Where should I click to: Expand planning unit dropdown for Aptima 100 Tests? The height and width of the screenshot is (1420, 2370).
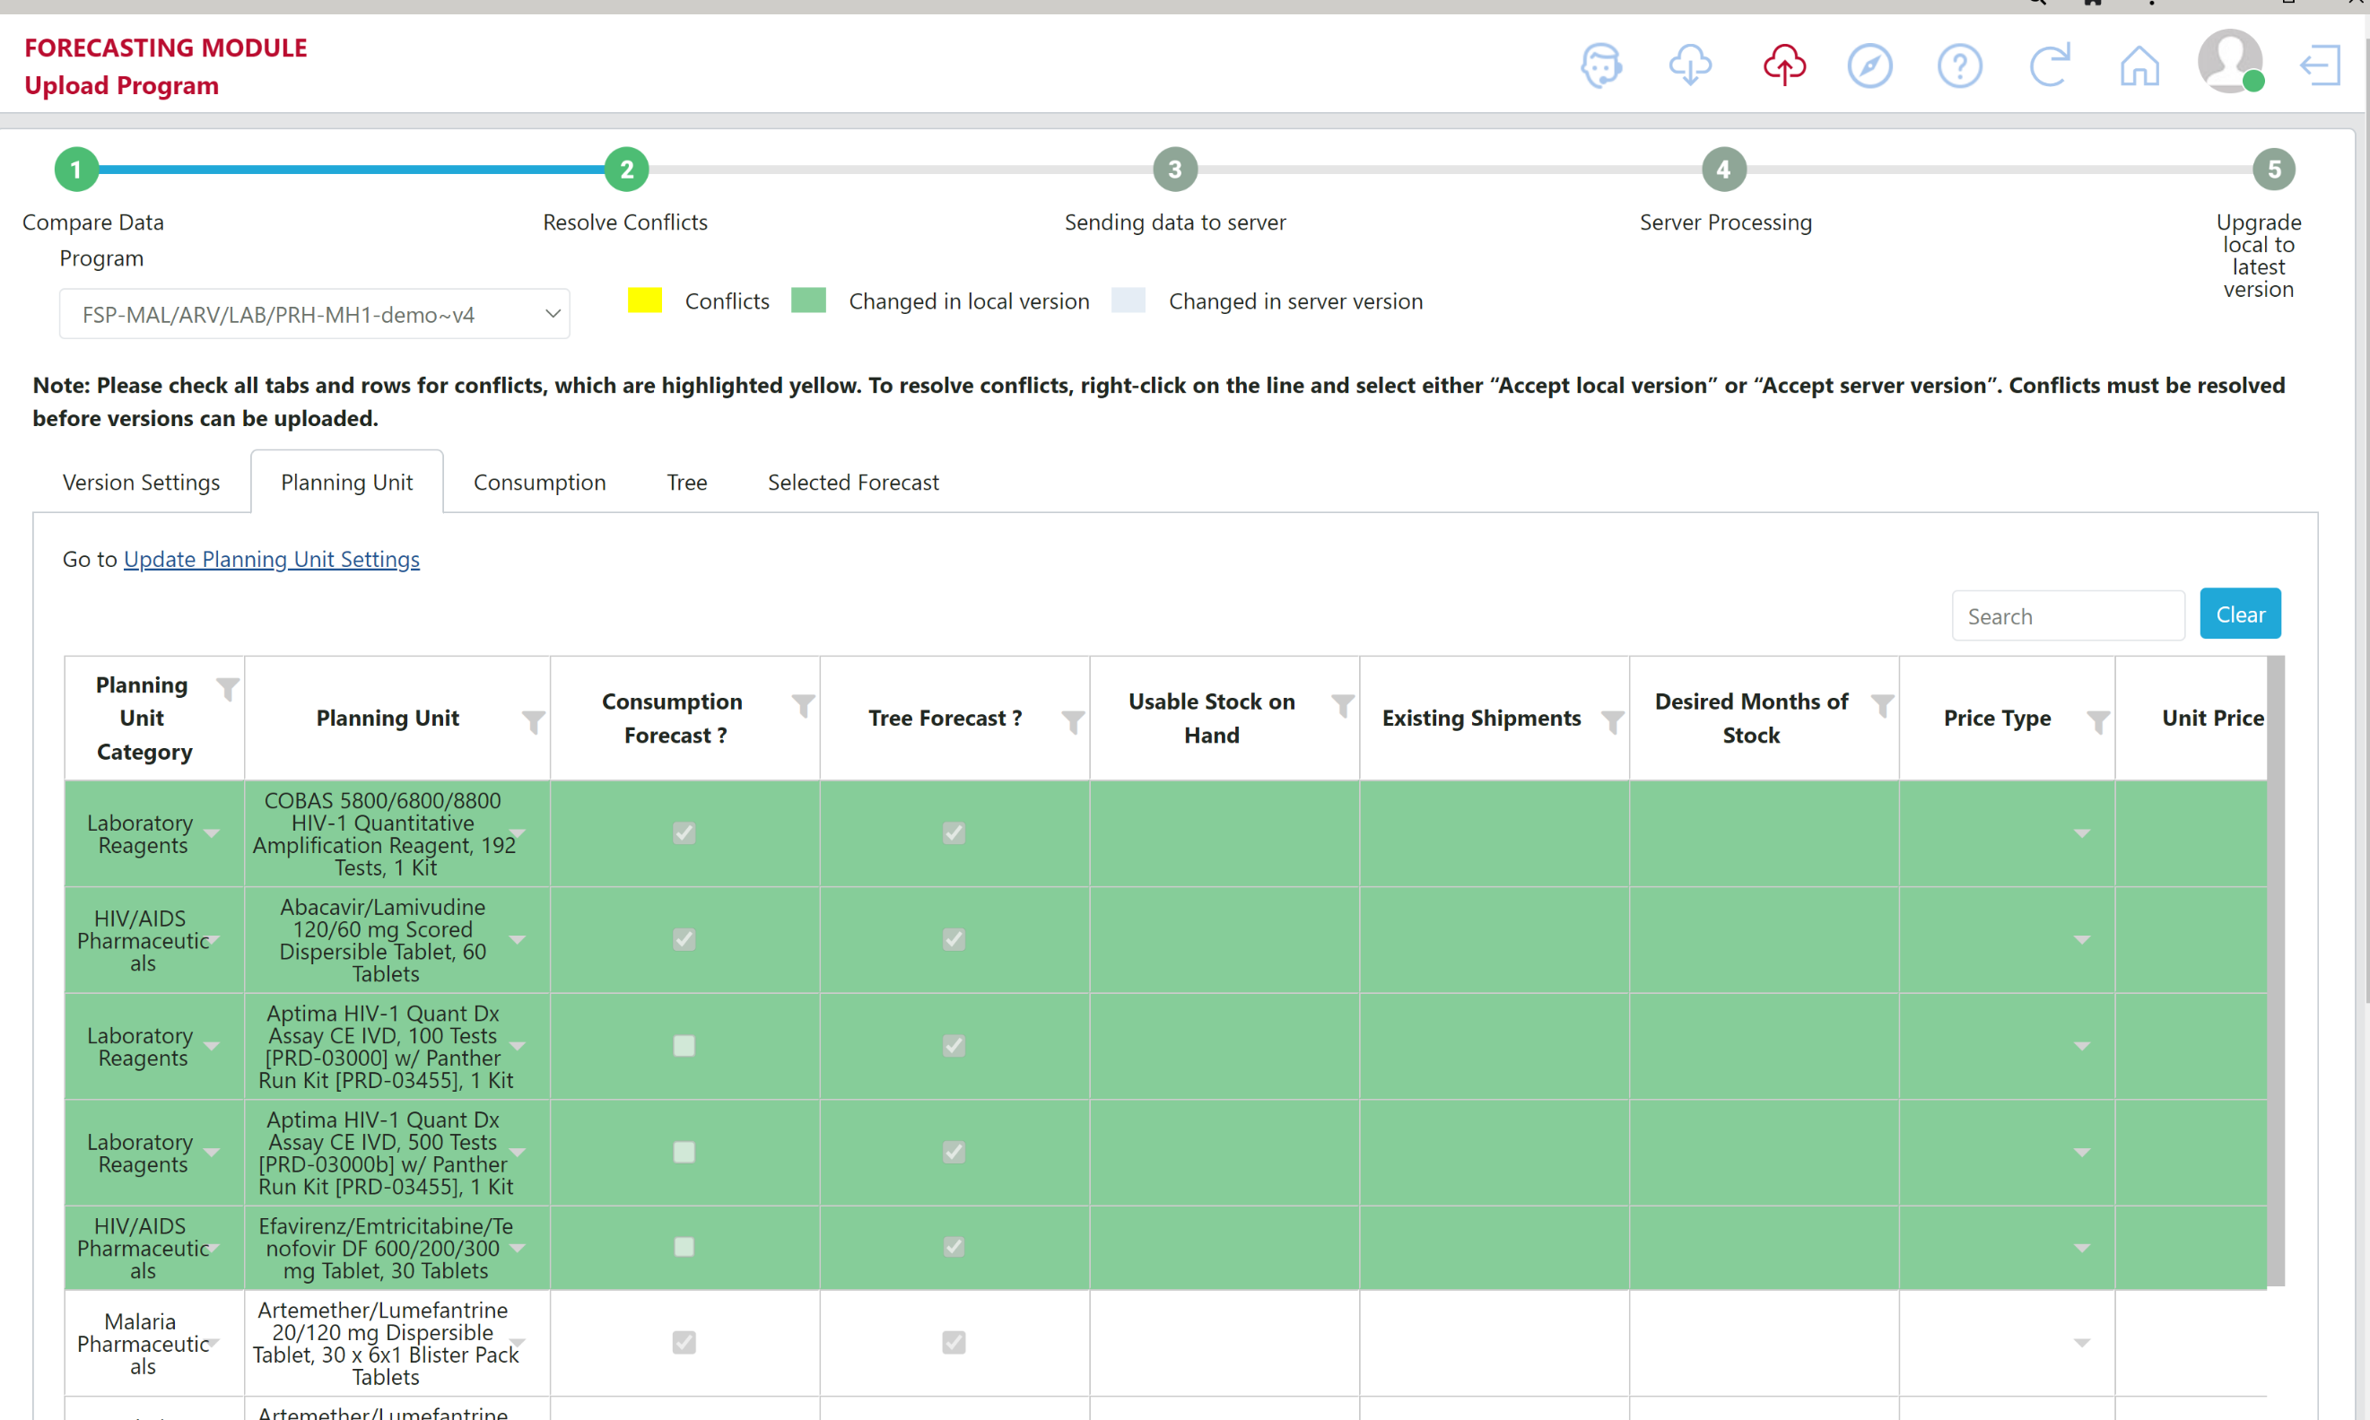(518, 1046)
